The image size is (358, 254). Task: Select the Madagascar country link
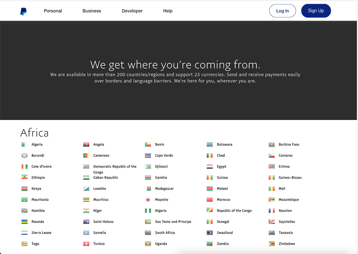coord(163,188)
